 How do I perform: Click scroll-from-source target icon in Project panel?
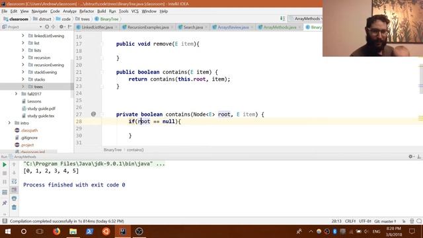coord(47,26)
